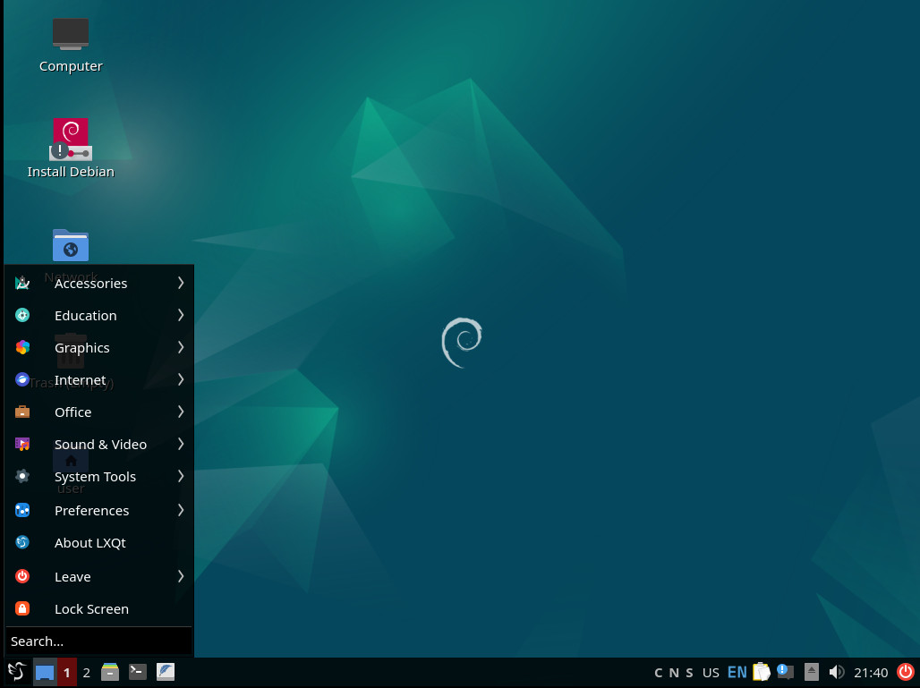Click the red power button in the panel
Screen dimensions: 920x688
pos(906,672)
